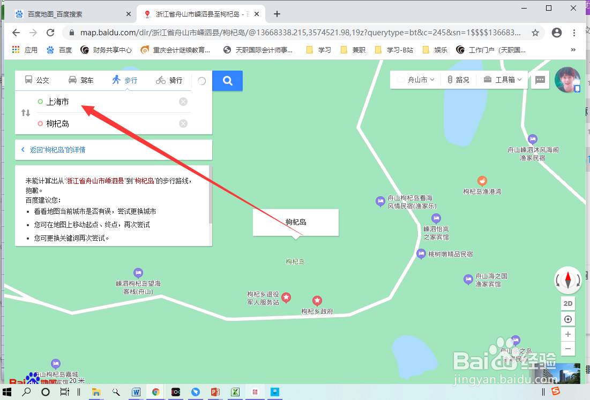Clear the 上海市 start field
The height and width of the screenshot is (400, 590).
tap(183, 102)
